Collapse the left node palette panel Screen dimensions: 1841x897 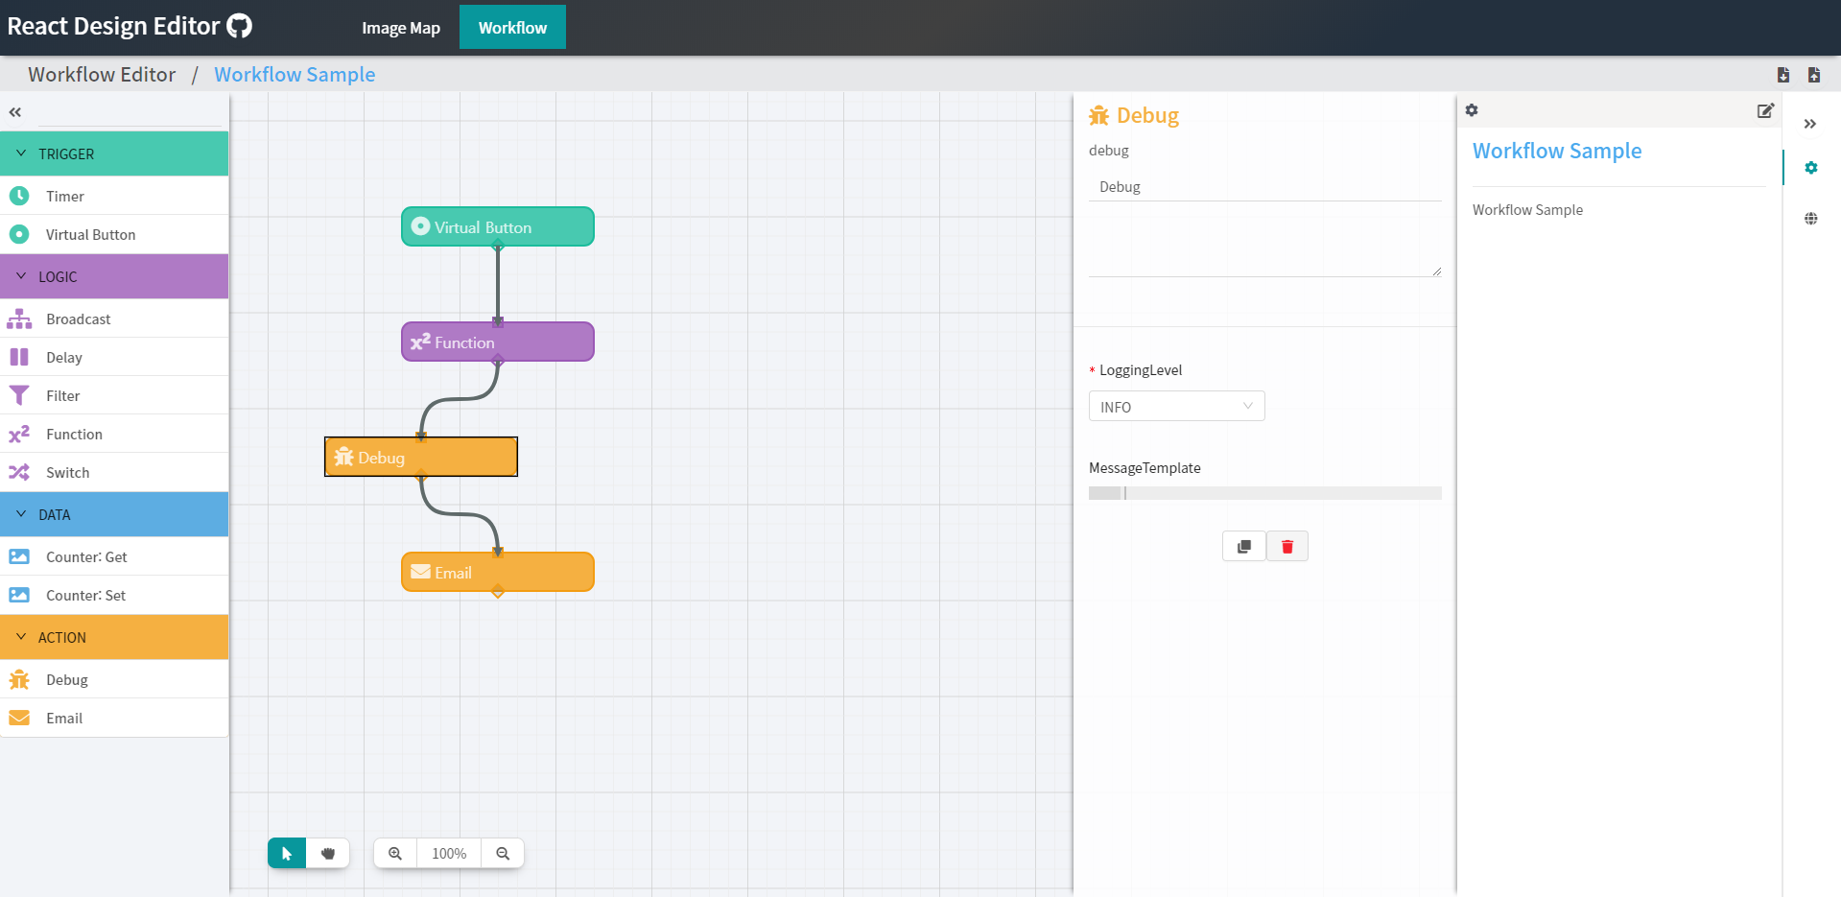15,112
